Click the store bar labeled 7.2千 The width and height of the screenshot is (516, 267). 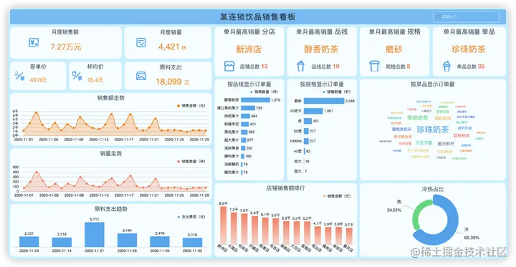[x=234, y=228]
